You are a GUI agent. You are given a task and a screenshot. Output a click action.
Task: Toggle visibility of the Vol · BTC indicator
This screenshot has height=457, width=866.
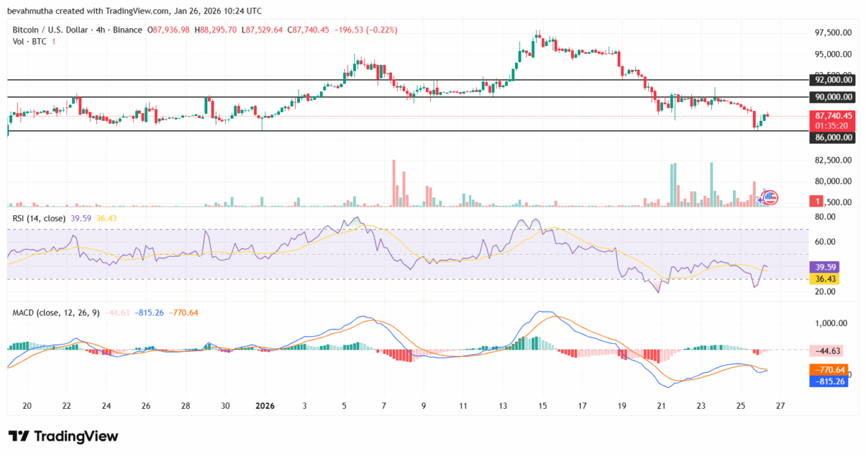click(28, 41)
